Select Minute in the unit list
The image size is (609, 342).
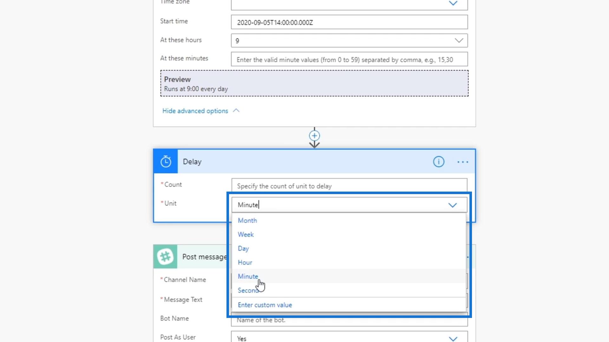coord(248,276)
